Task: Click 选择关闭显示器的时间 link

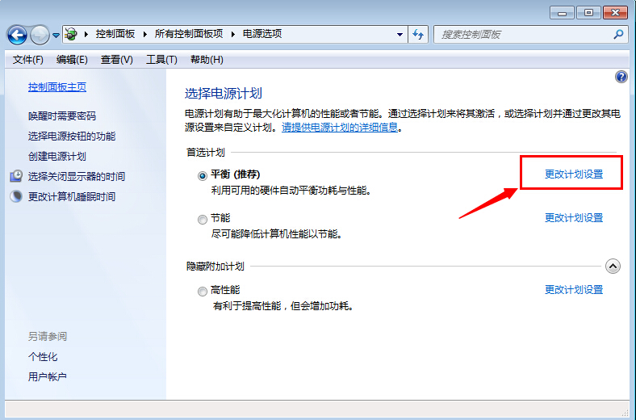Action: [77, 177]
